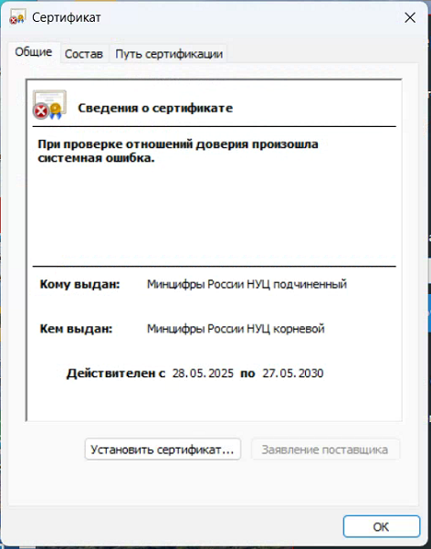
Task: Click the certificate error icon beside Сведения о сертификате
Action: pos(49,105)
